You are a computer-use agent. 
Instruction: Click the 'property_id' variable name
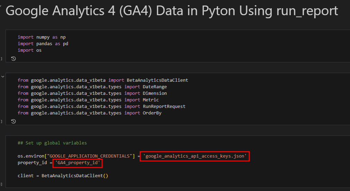pos(32,163)
